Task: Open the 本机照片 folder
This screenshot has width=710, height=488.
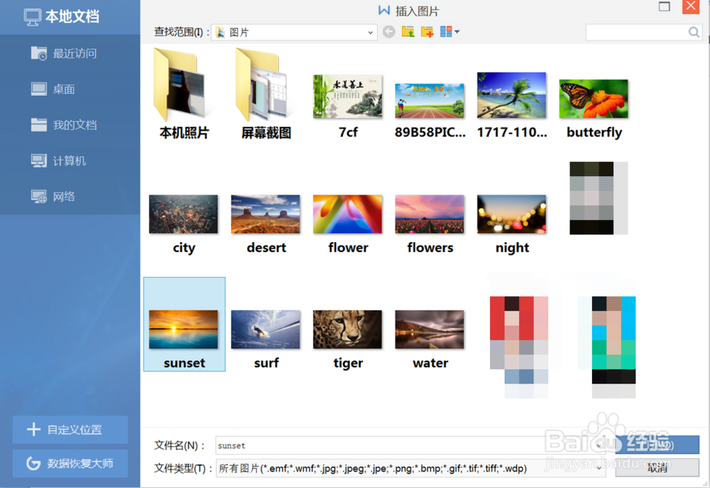Action: pyautogui.click(x=184, y=94)
